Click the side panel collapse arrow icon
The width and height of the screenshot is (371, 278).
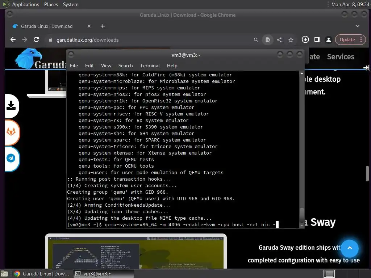tap(366, 68)
